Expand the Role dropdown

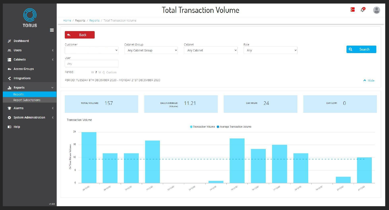(270, 50)
